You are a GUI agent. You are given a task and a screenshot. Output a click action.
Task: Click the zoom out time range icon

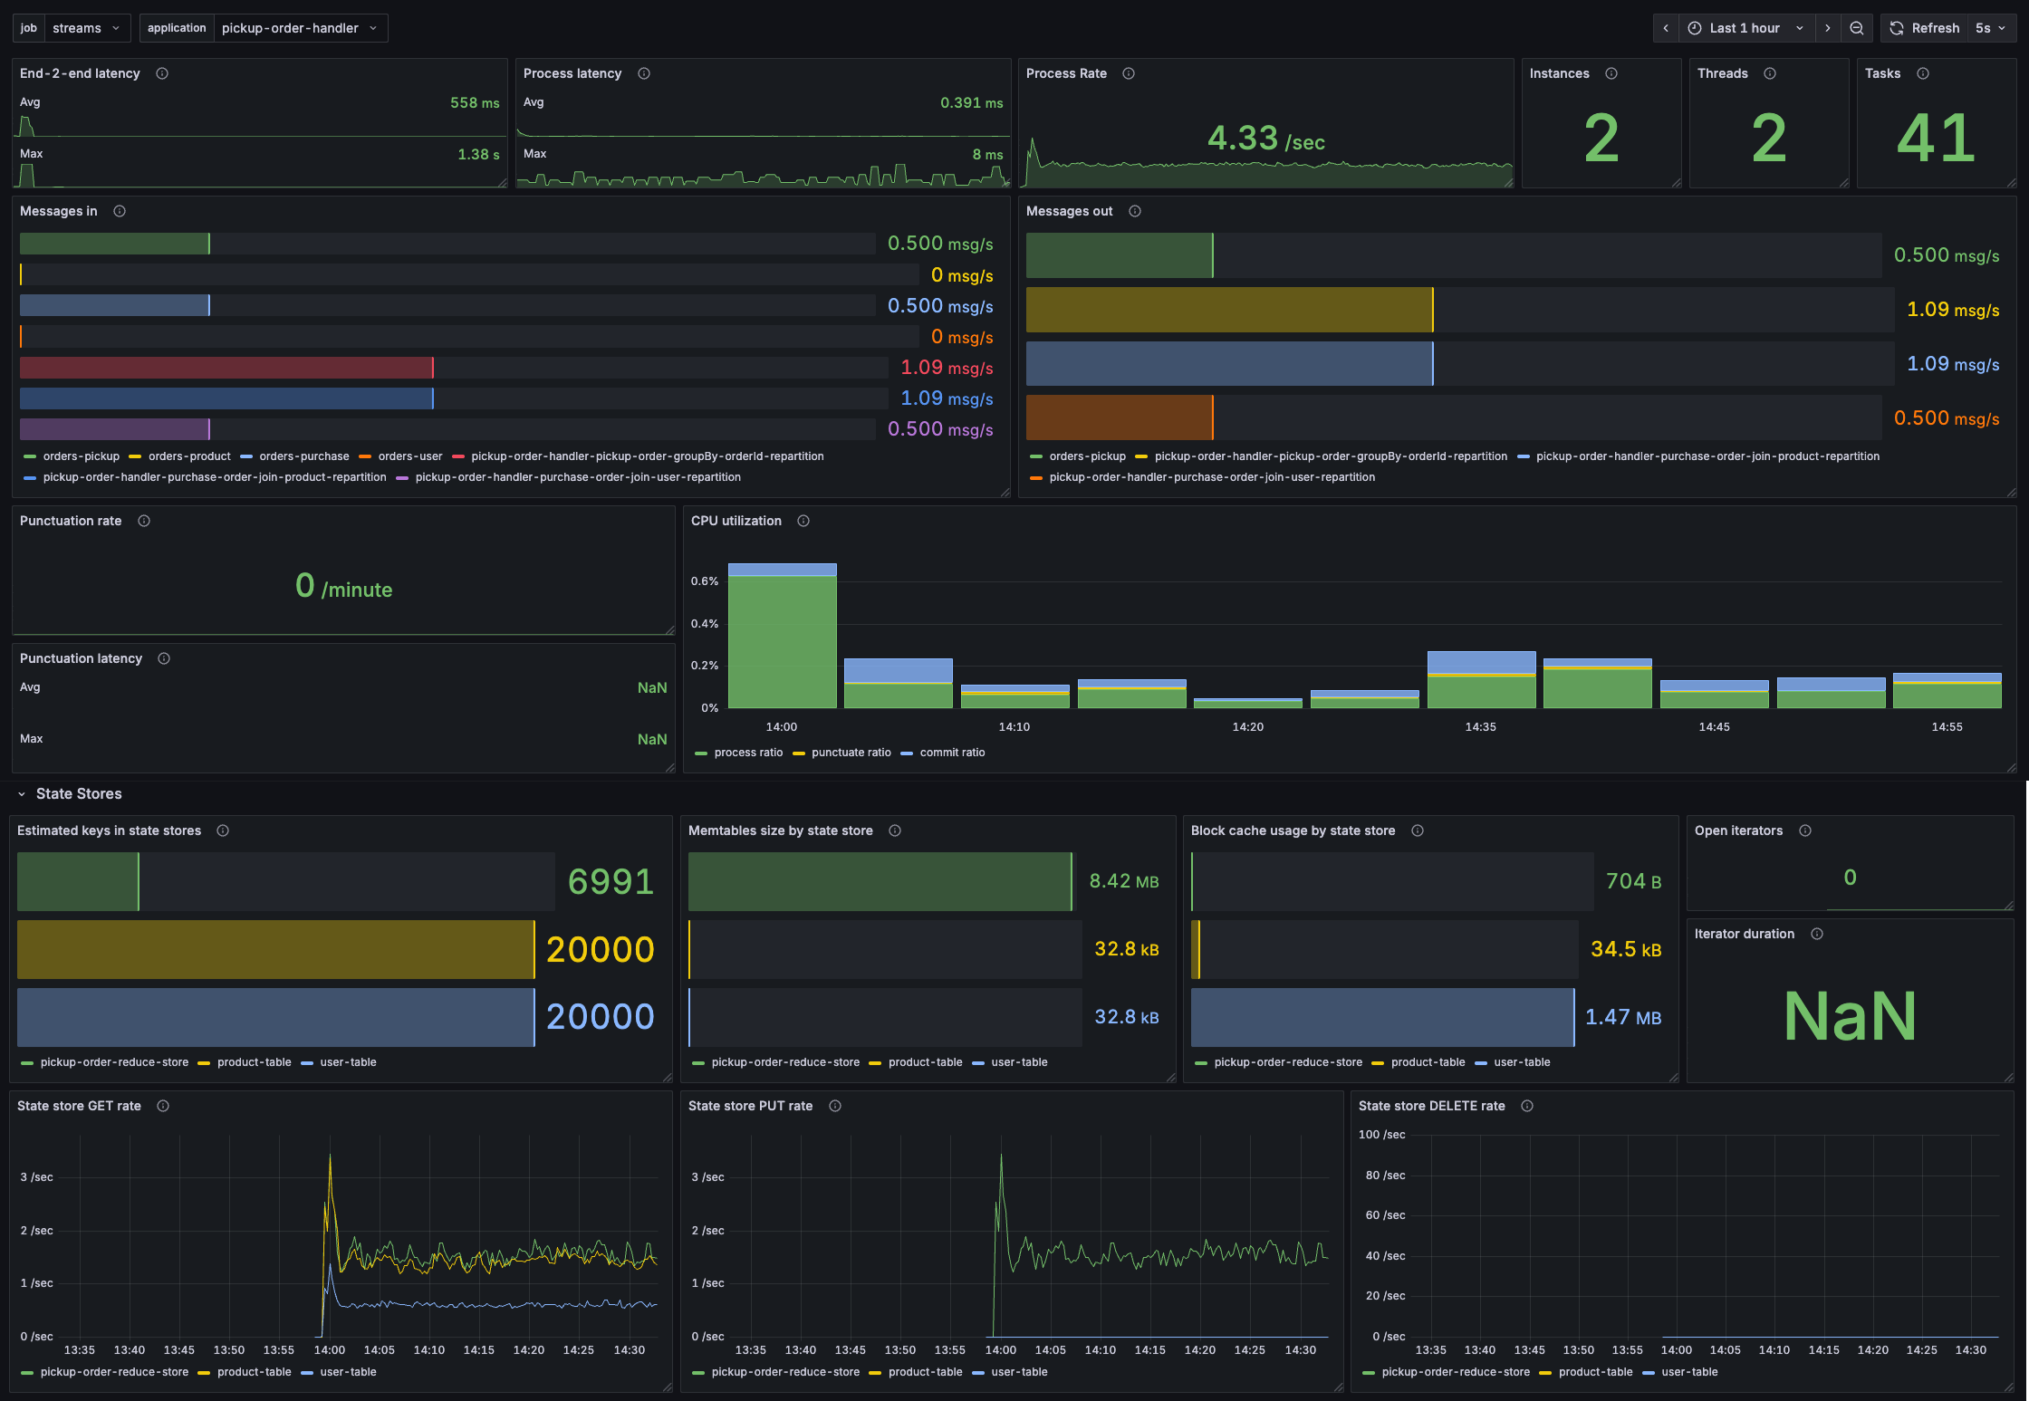[x=1857, y=28]
